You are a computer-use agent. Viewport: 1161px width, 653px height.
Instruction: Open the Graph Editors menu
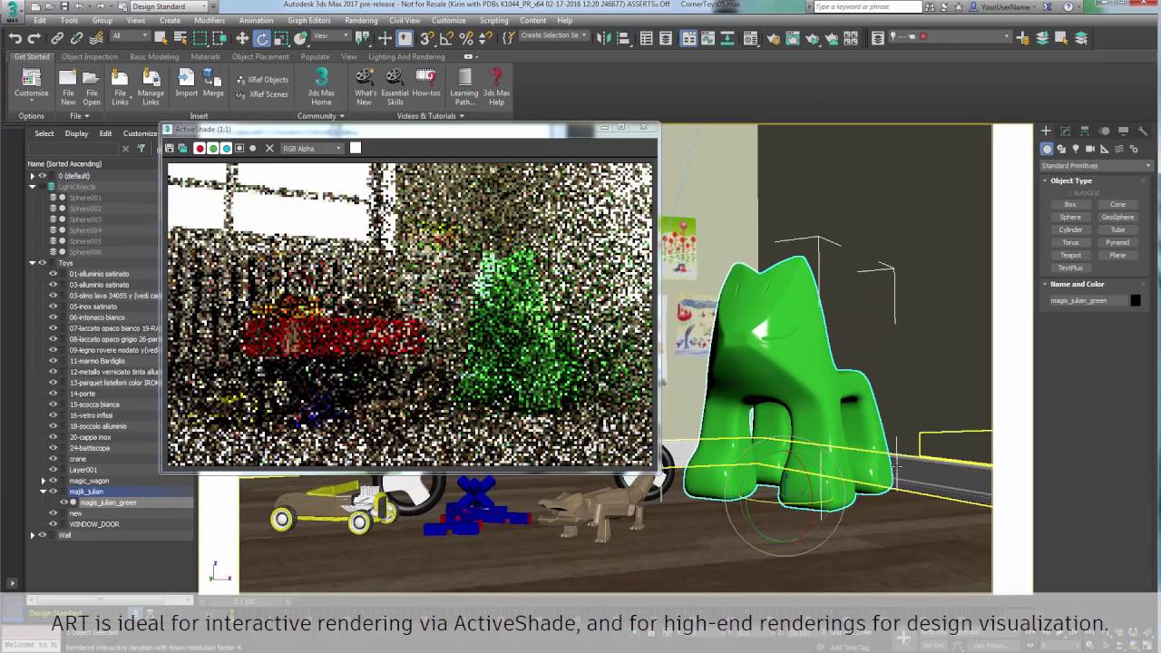pyautogui.click(x=309, y=20)
